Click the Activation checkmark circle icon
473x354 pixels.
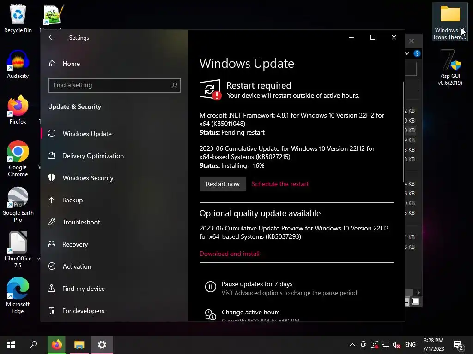click(52, 266)
